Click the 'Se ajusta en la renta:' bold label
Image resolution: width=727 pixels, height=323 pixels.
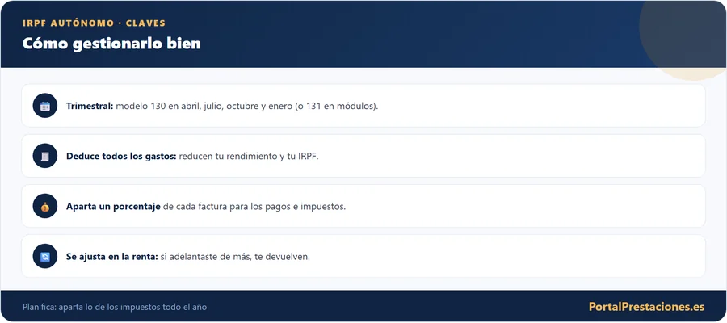(x=112, y=256)
